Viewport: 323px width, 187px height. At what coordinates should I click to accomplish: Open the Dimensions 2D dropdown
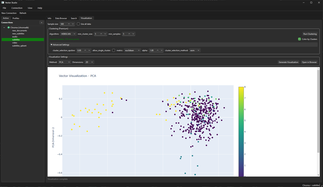89,62
